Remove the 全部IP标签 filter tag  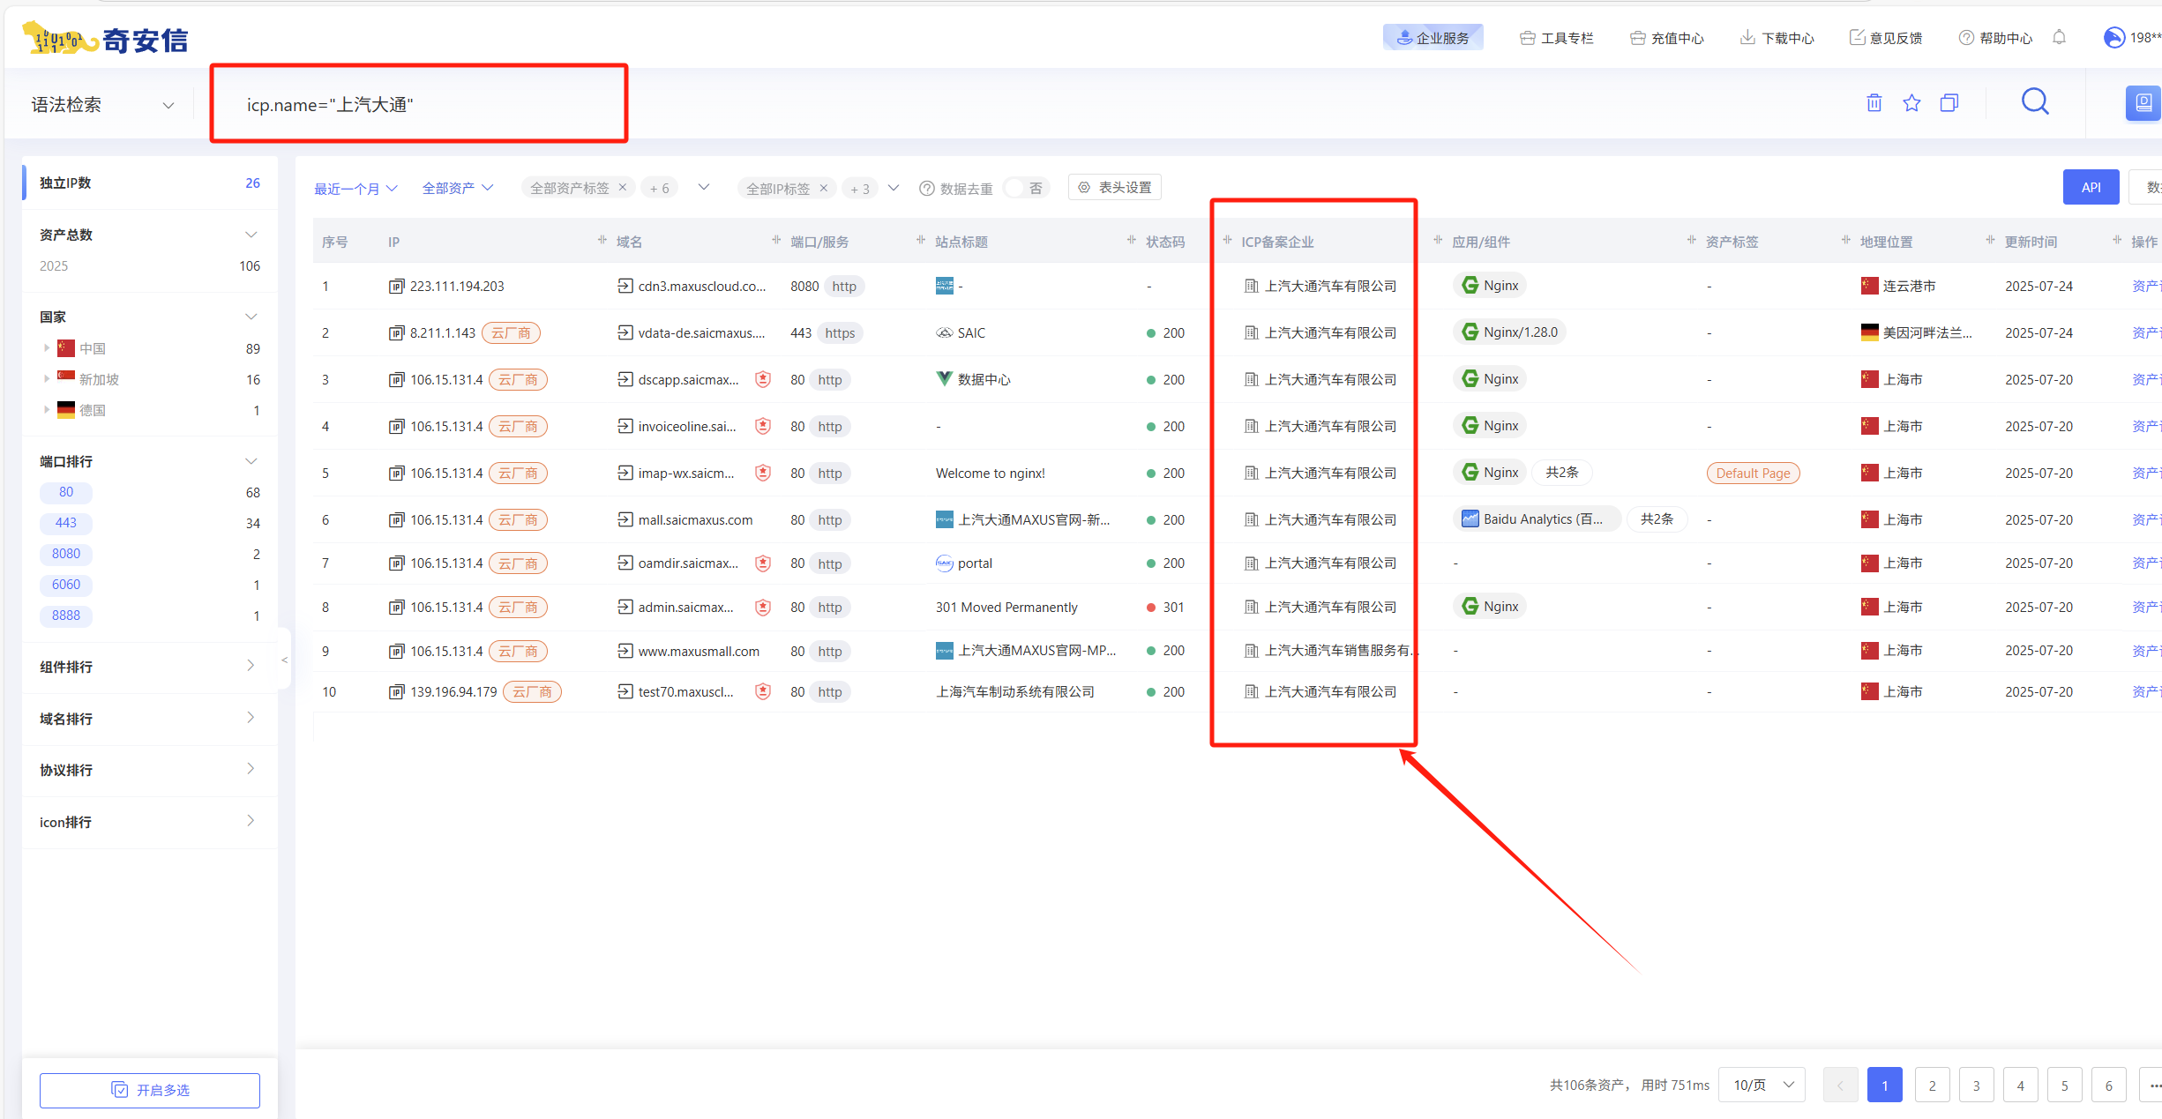click(x=823, y=187)
